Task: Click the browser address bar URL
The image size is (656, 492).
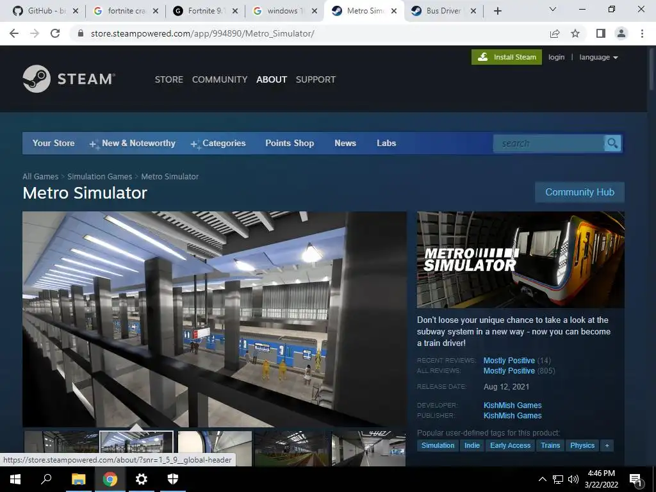Action: point(202,33)
